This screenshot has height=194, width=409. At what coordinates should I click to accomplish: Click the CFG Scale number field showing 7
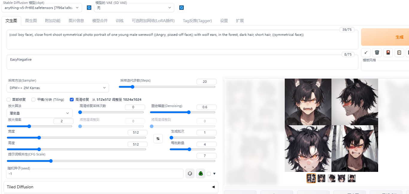[207, 156]
